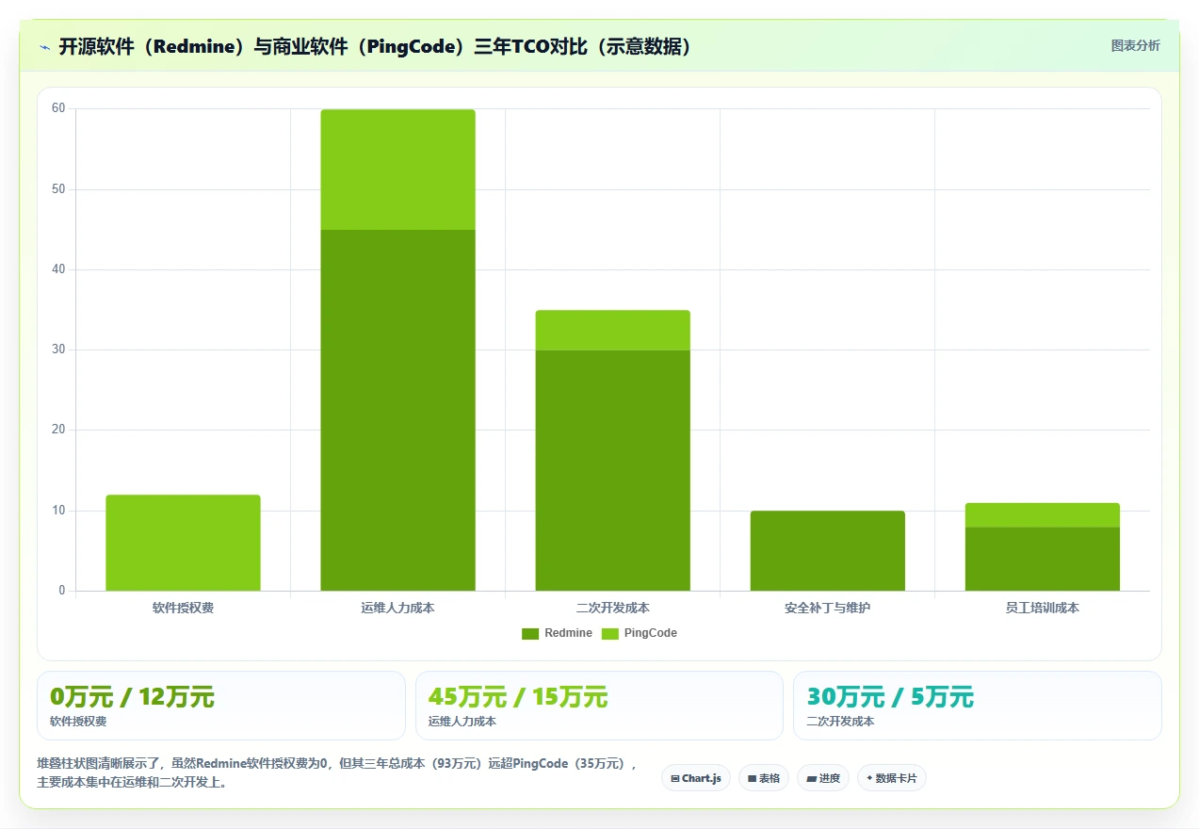1199x829 pixels.
Task: Click the y-axis value 60
Action: click(58, 108)
